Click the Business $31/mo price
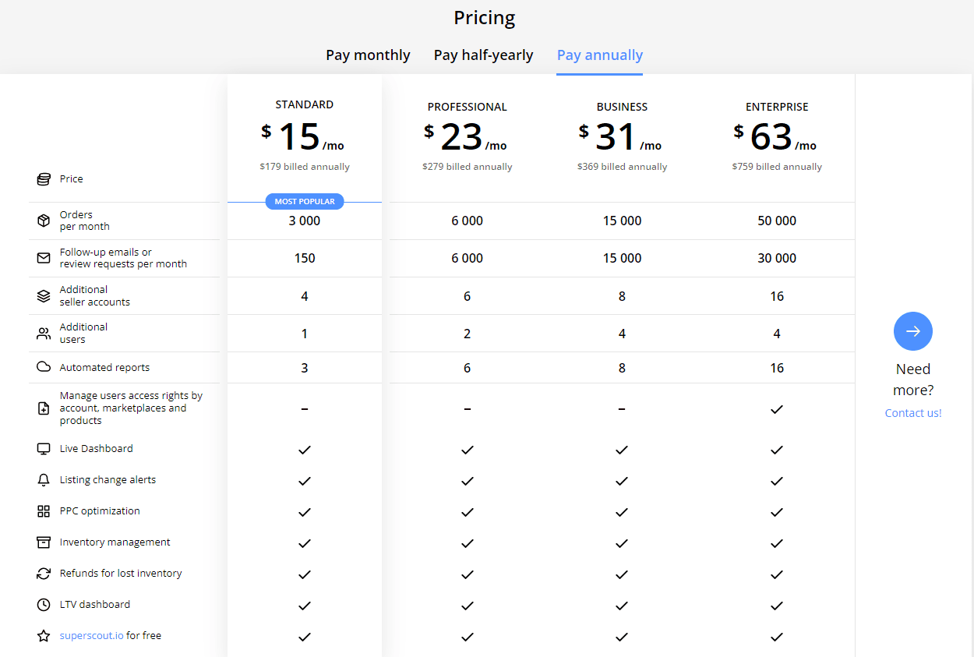Viewport: 974px width, 657px height. coord(620,138)
